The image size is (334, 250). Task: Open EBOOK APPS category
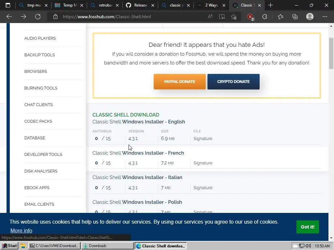click(37, 187)
